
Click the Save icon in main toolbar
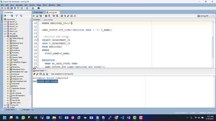(x=8, y=8)
